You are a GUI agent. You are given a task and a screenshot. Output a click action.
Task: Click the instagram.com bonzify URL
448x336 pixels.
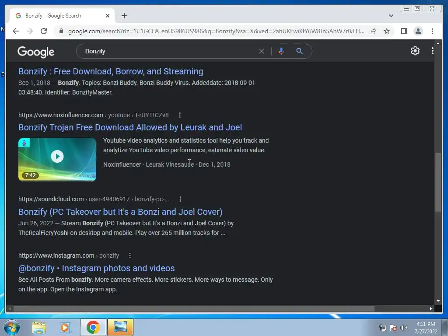(x=69, y=255)
